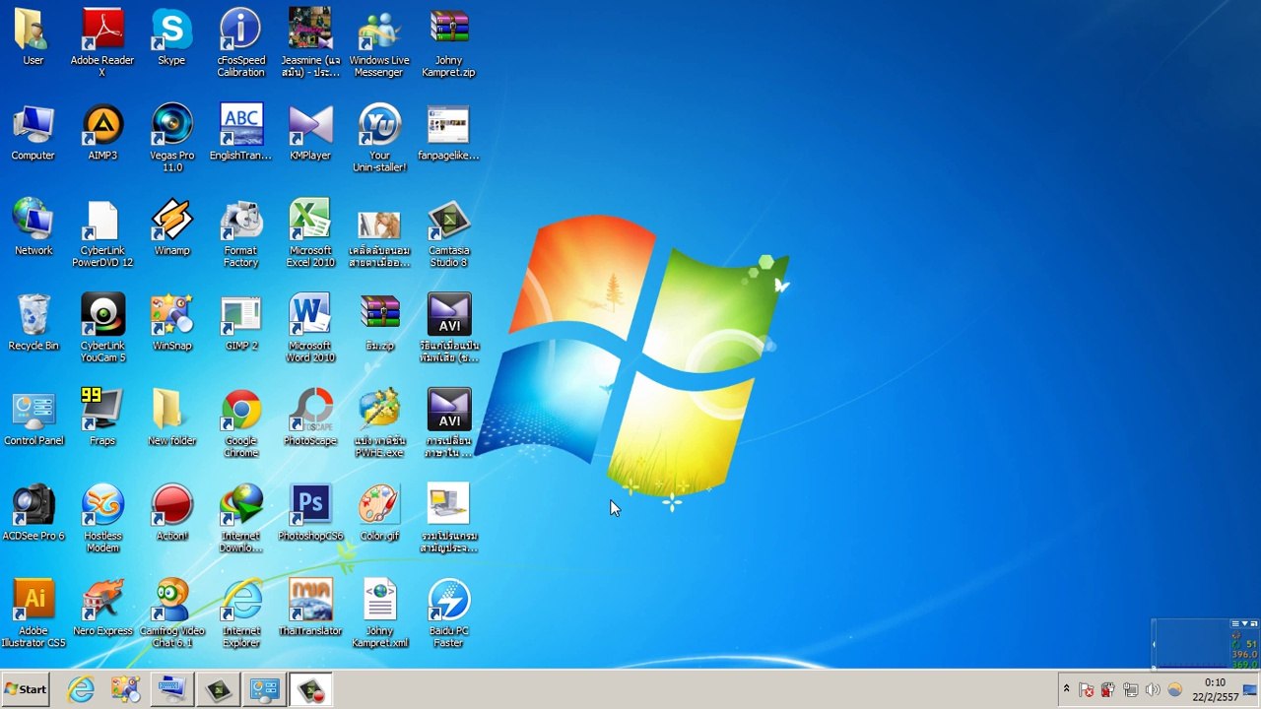This screenshot has width=1261, height=709.
Task: Select KMPlayer desktop icon
Action: click(310, 132)
